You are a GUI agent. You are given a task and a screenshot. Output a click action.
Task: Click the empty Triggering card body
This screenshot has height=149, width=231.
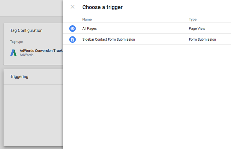[x=33, y=114]
